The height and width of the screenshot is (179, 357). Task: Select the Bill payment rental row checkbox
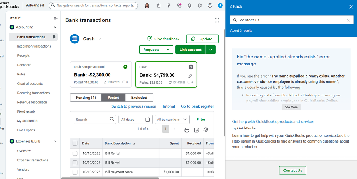(x=75, y=172)
